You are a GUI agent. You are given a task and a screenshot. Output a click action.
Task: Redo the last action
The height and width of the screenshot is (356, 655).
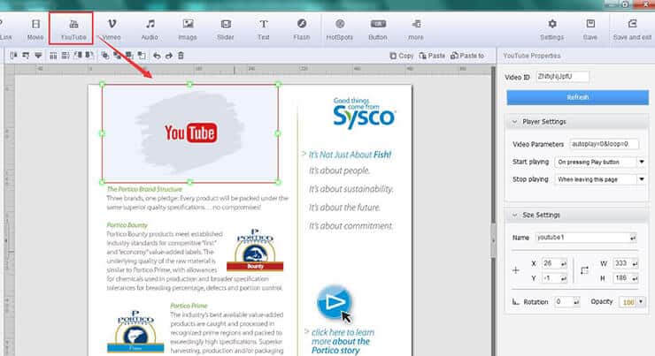169,56
